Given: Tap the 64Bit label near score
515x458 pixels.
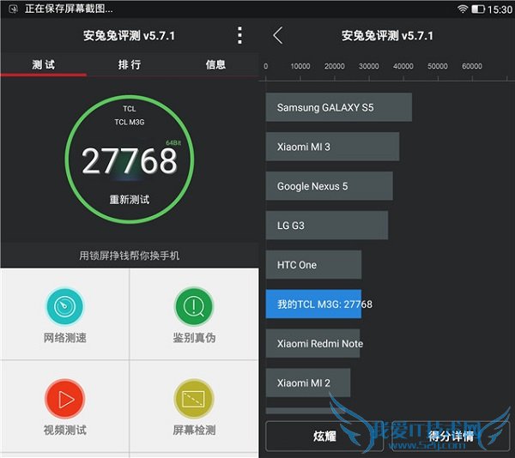Looking at the screenshot, I should [x=173, y=142].
